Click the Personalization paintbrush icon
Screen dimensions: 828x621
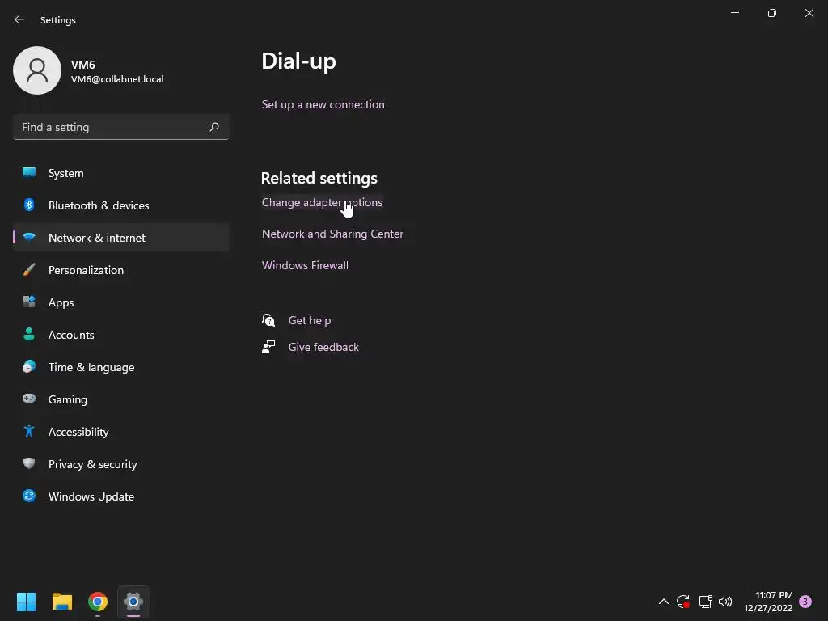coord(29,270)
